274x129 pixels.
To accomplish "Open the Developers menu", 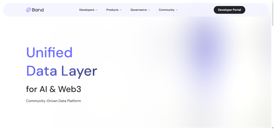I will [87, 10].
